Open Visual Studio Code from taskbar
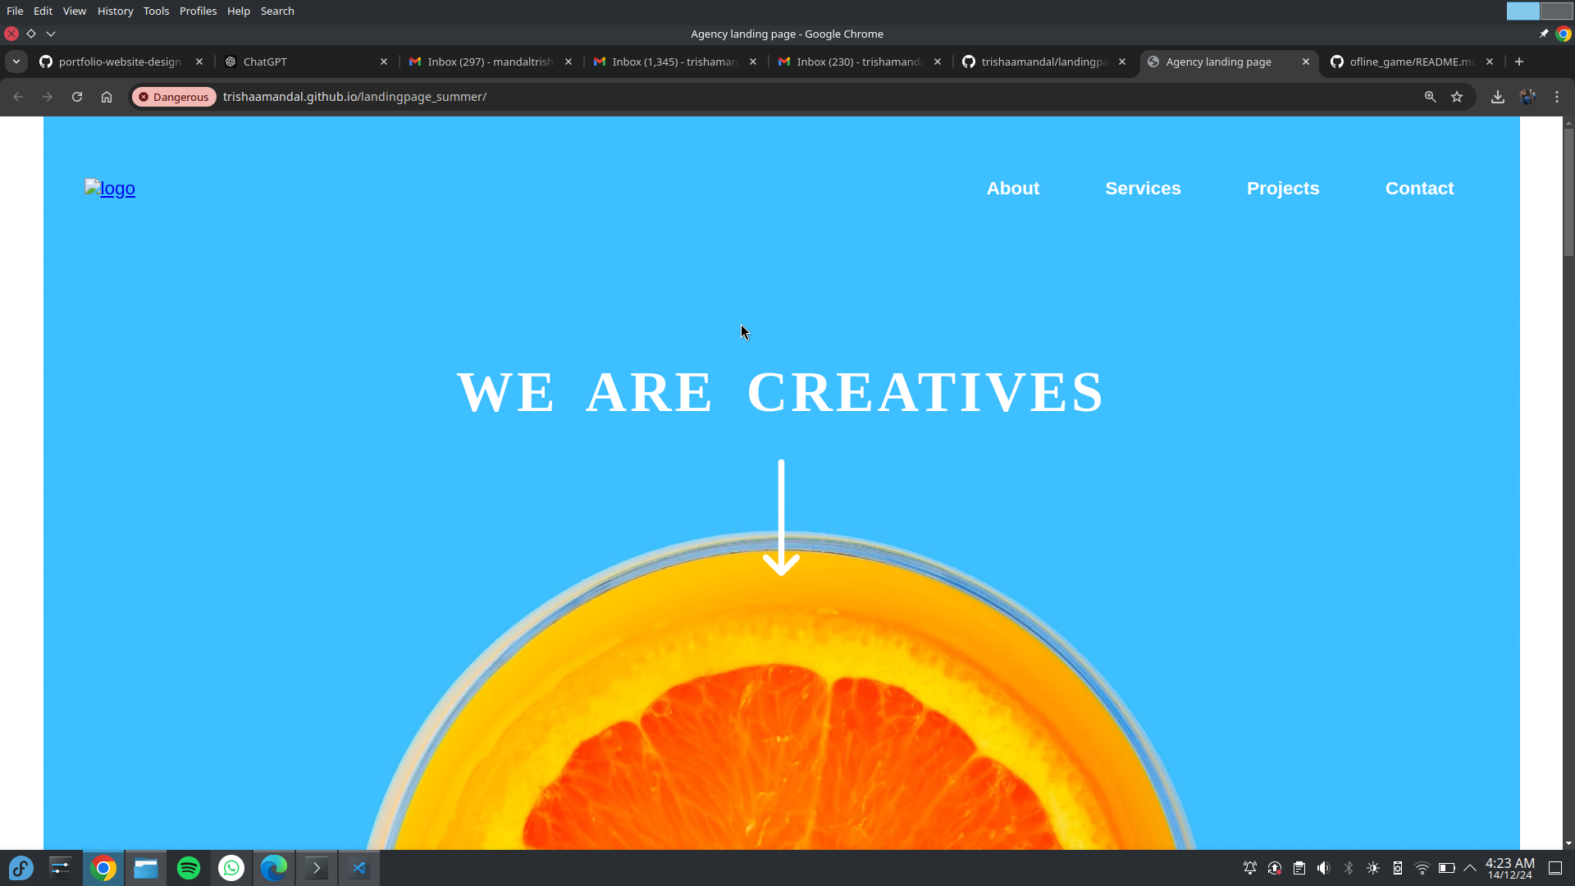This screenshot has height=886, width=1575. coord(359,868)
